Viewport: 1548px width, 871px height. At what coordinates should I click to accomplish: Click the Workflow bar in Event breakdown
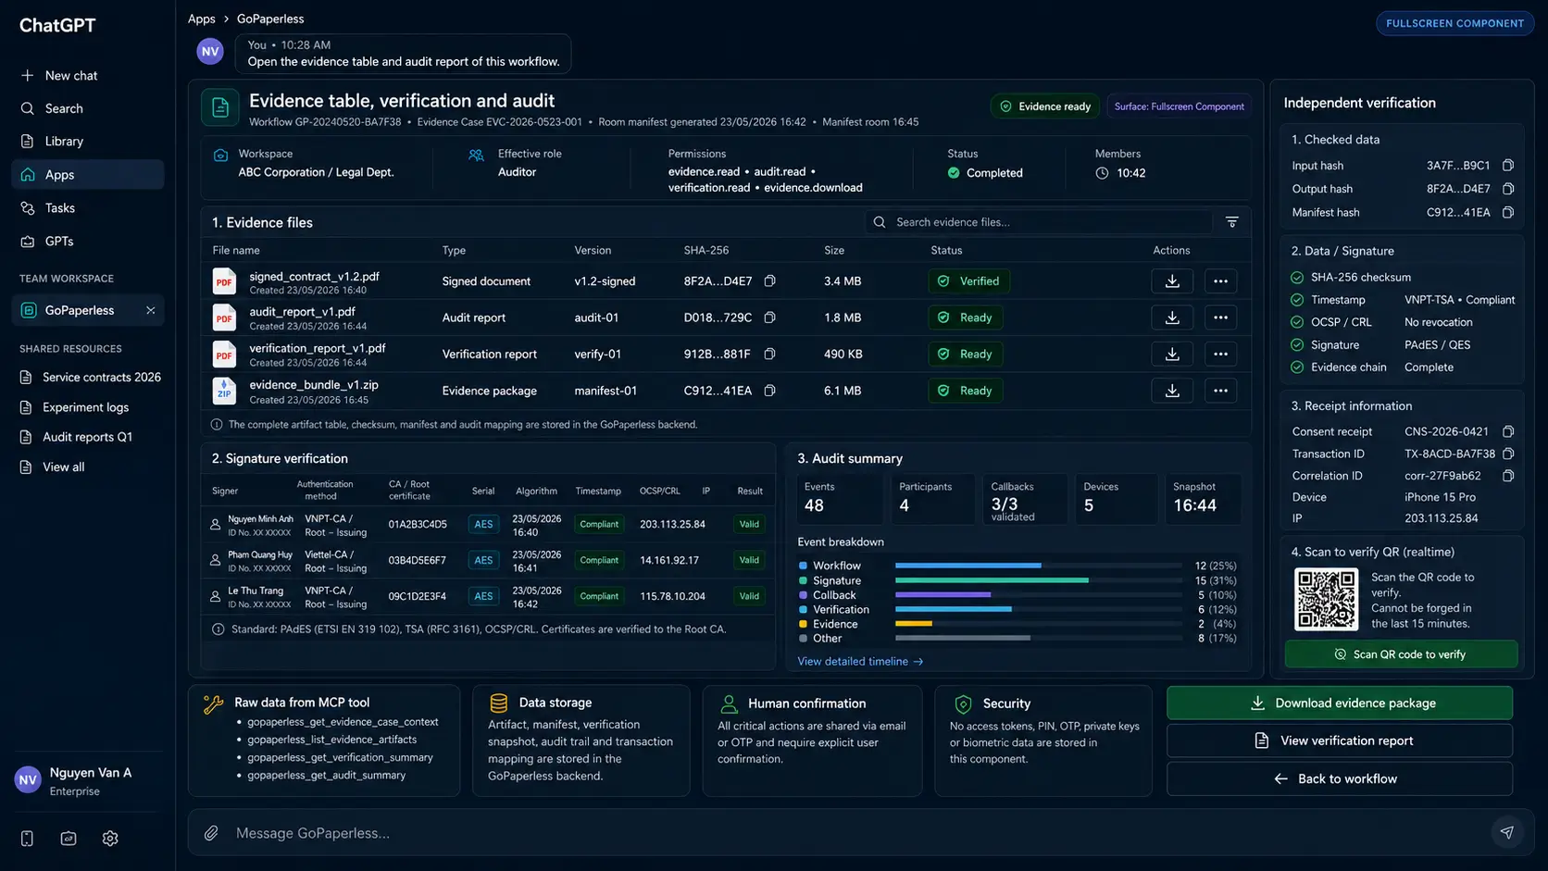[967, 566]
